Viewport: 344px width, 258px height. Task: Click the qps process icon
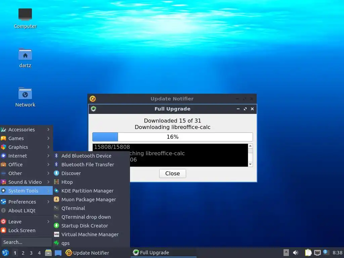(56, 243)
